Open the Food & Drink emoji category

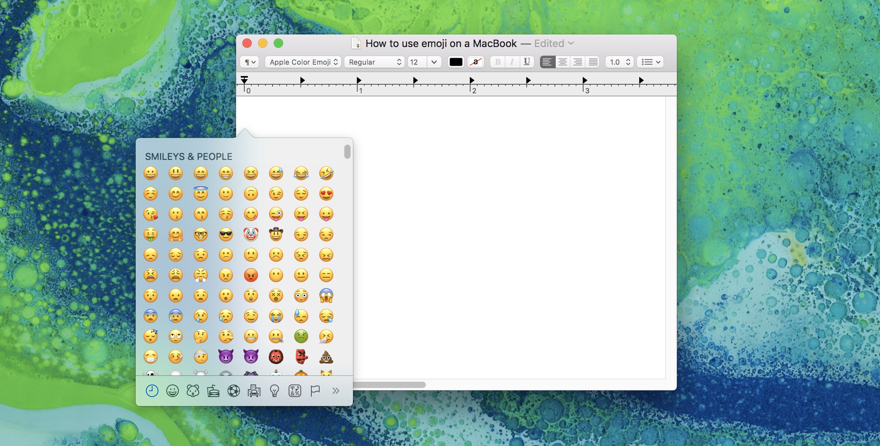214,390
